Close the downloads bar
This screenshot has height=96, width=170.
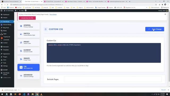pos(168,90)
